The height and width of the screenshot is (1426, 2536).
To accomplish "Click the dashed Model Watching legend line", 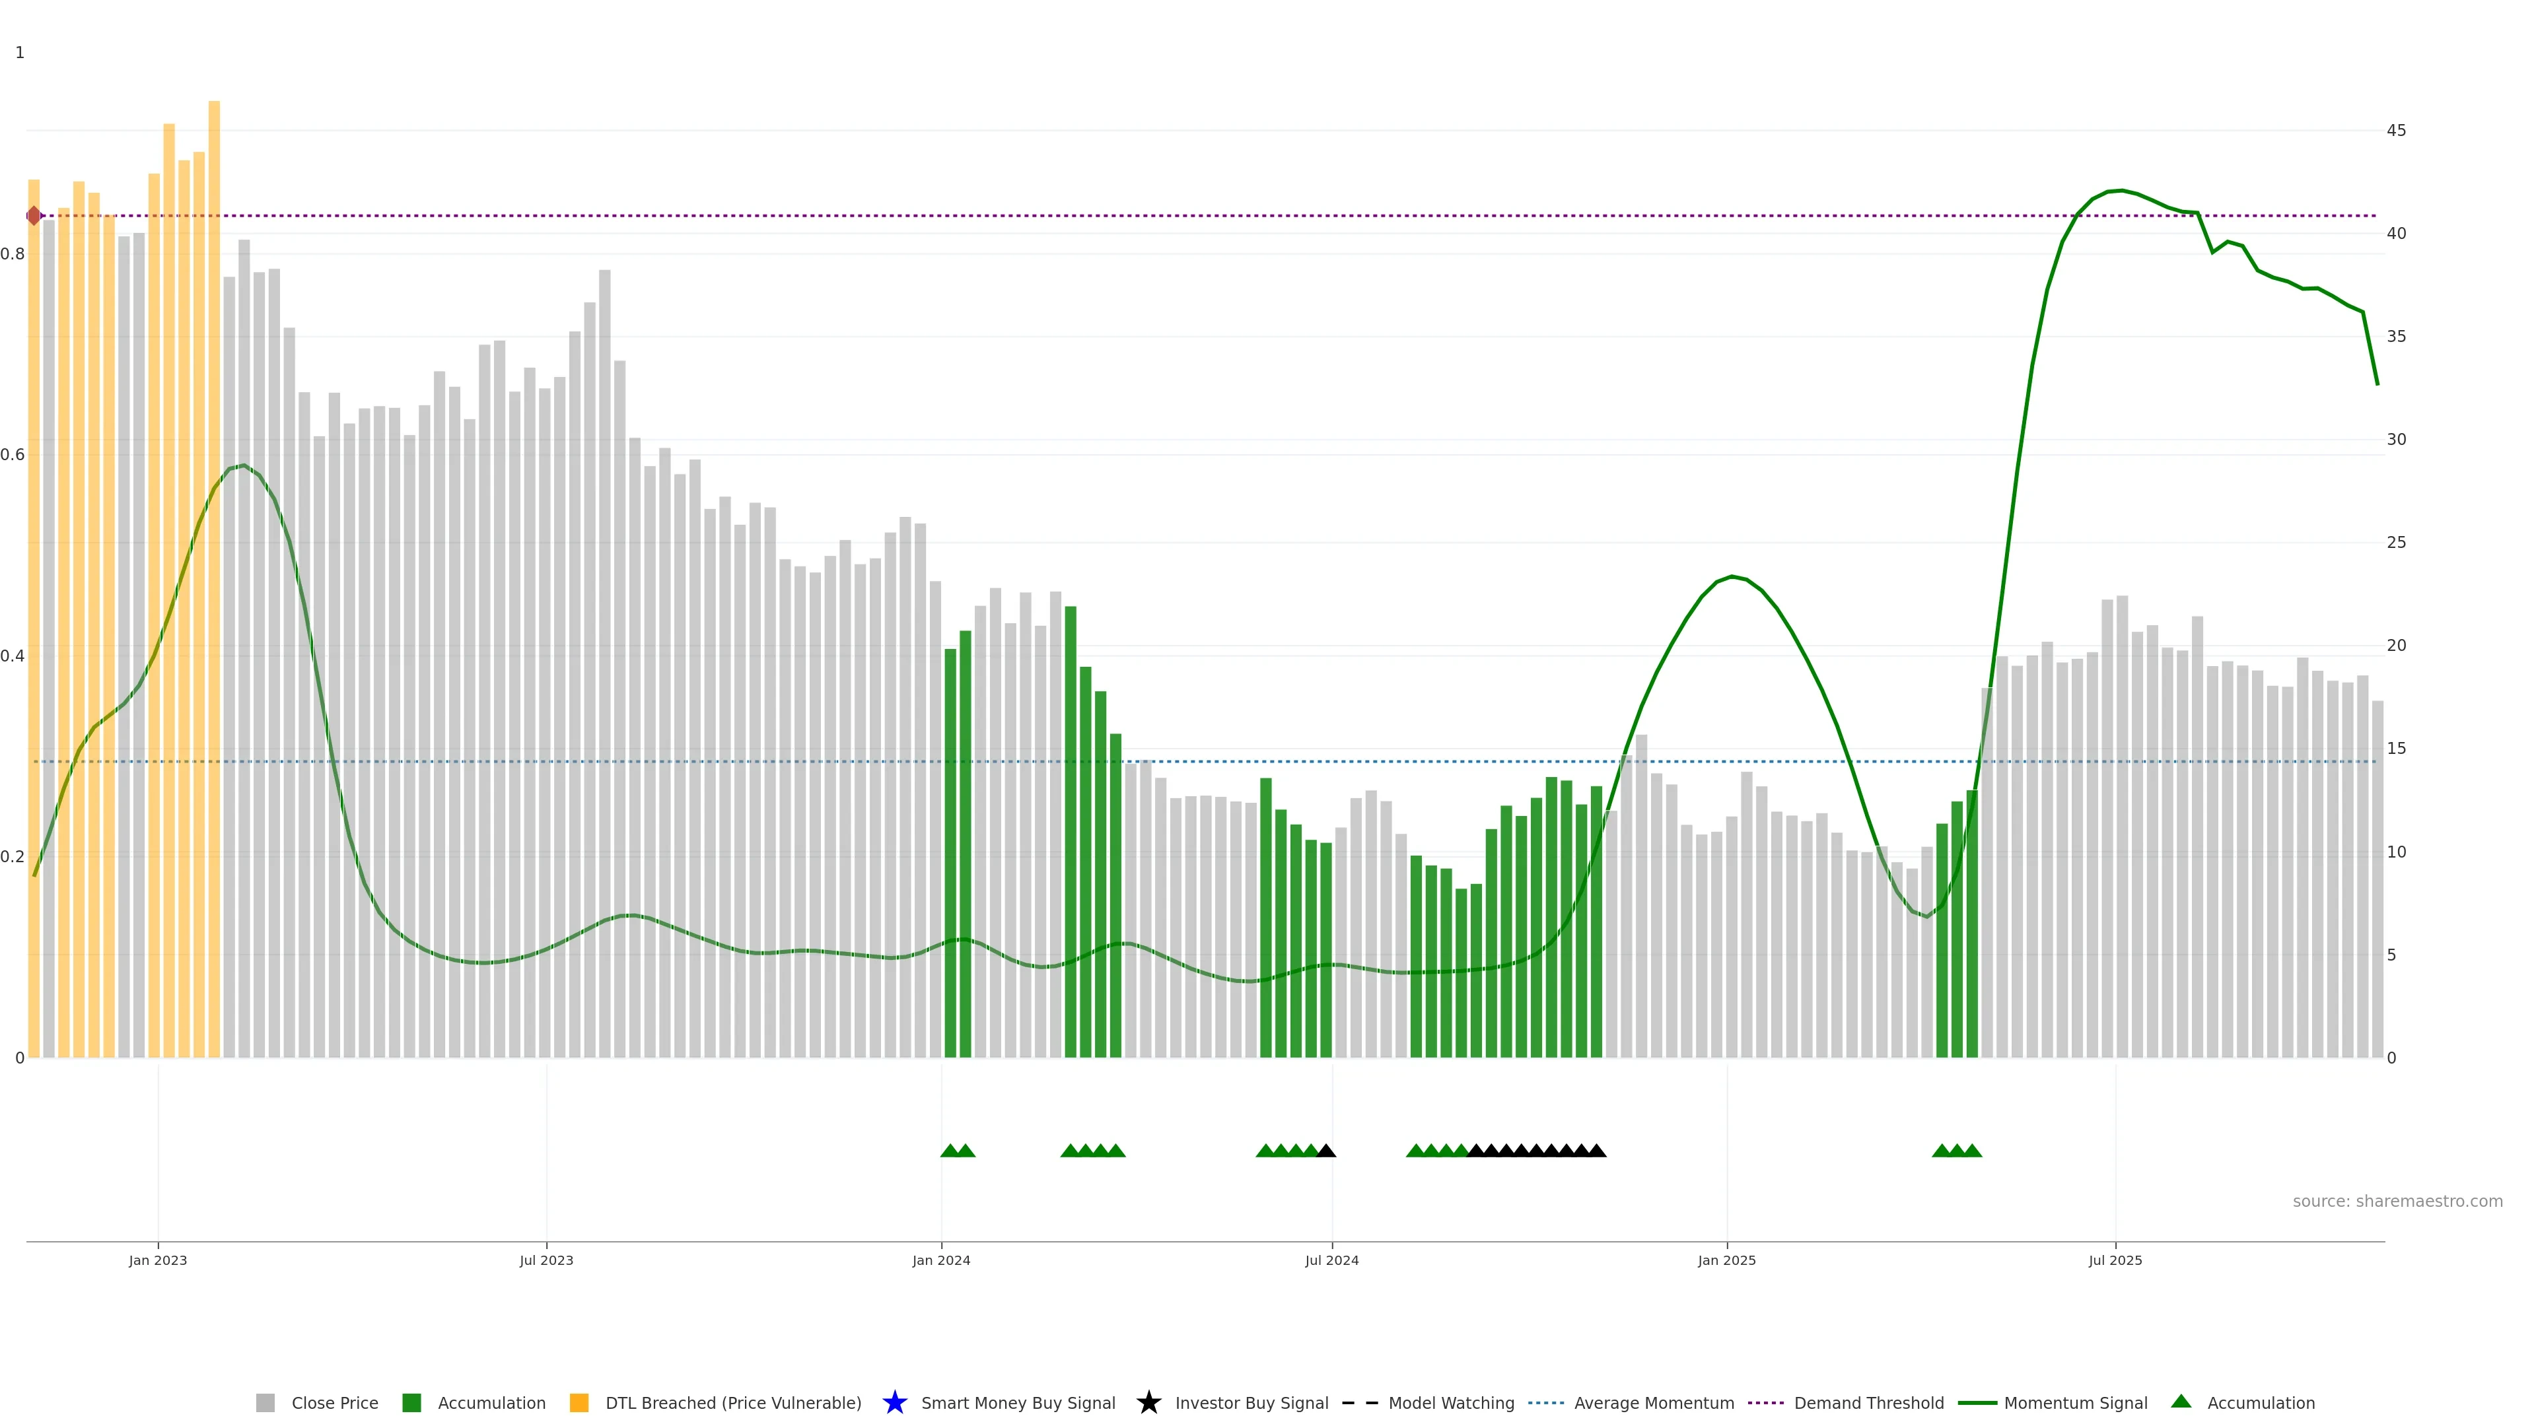I will pyautogui.click(x=1360, y=1402).
